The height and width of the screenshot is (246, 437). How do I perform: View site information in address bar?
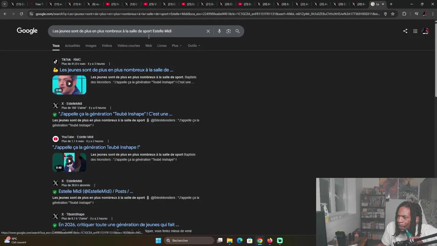click(x=31, y=14)
